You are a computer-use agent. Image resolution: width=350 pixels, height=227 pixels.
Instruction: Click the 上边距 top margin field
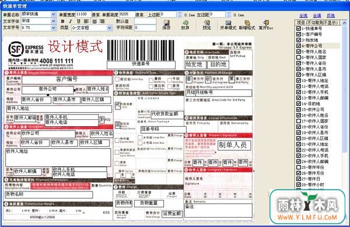click(169, 15)
